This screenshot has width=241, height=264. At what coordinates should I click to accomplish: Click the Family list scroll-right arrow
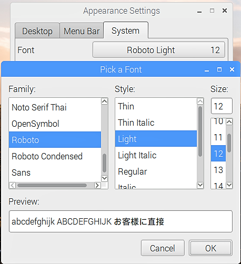97,185
